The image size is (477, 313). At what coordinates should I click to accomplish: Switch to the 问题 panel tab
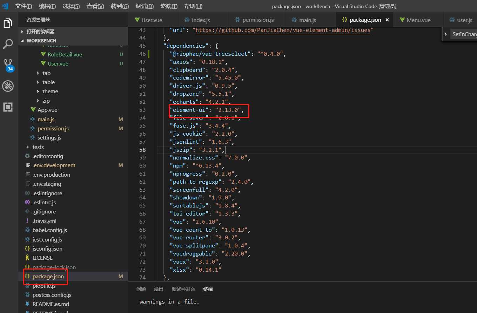point(141,289)
